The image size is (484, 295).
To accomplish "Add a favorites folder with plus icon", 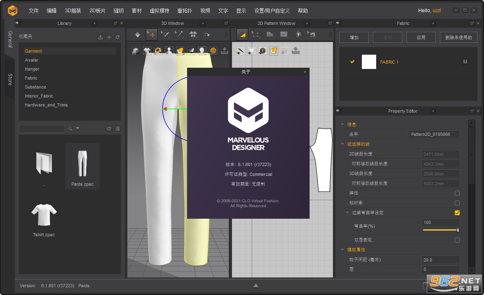I will point(109,37).
